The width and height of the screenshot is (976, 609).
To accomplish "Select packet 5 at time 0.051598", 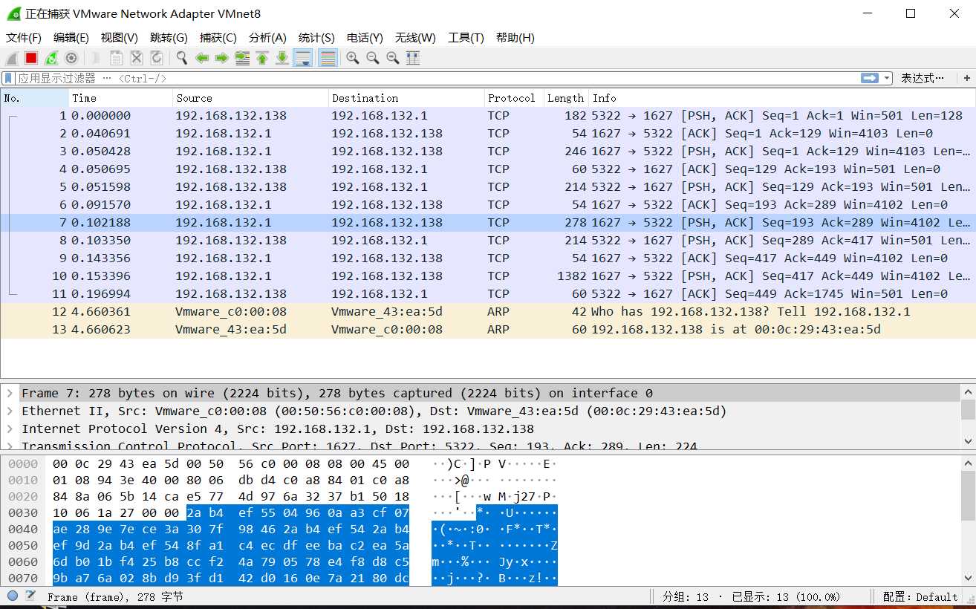I will (487, 186).
